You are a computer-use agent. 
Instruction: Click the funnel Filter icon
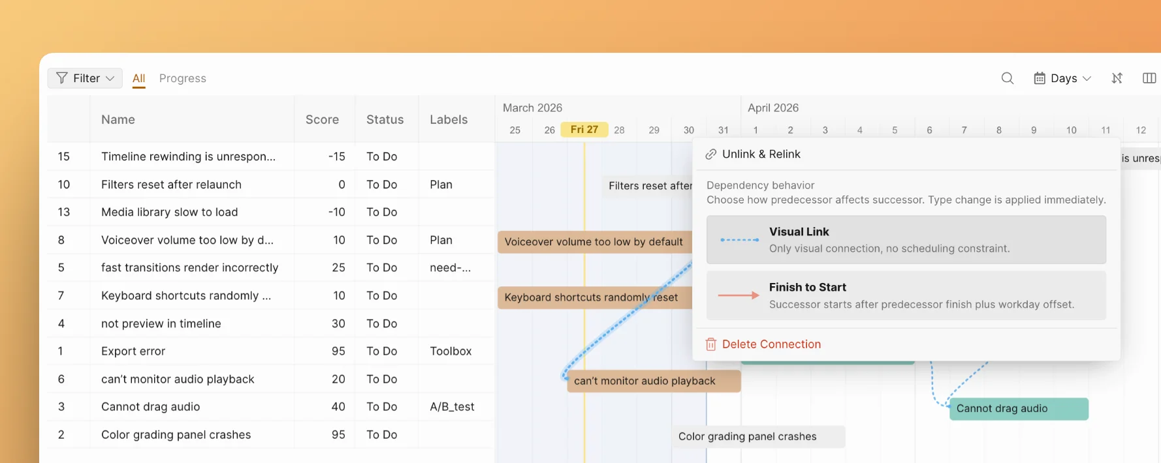click(62, 78)
